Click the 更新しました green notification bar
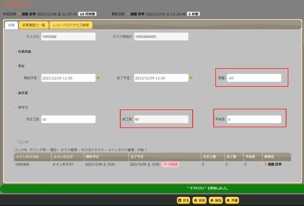The height and width of the screenshot is (206, 304). point(152,188)
